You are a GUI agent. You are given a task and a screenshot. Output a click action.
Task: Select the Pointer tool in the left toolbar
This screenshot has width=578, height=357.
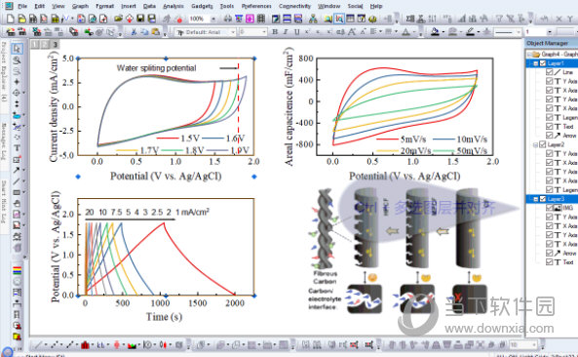tap(17, 49)
